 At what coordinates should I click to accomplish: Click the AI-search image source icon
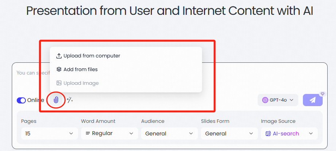(x=268, y=134)
